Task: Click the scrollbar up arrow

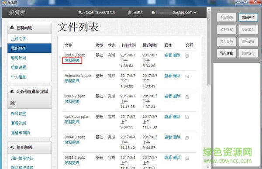Action: [209, 10]
